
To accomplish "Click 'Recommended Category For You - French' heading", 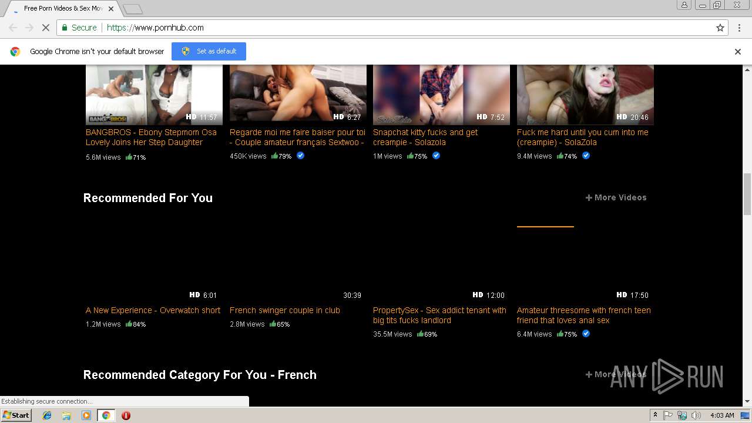I will (x=200, y=375).
